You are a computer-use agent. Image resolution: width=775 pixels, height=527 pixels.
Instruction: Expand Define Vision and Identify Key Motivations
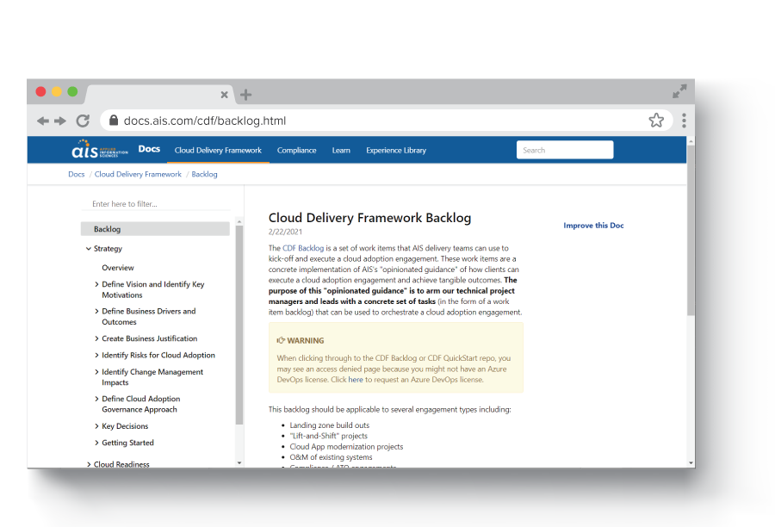[x=96, y=284]
